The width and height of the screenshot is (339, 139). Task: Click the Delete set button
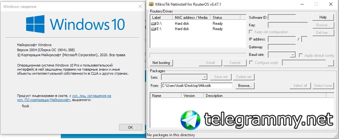pos(244,77)
